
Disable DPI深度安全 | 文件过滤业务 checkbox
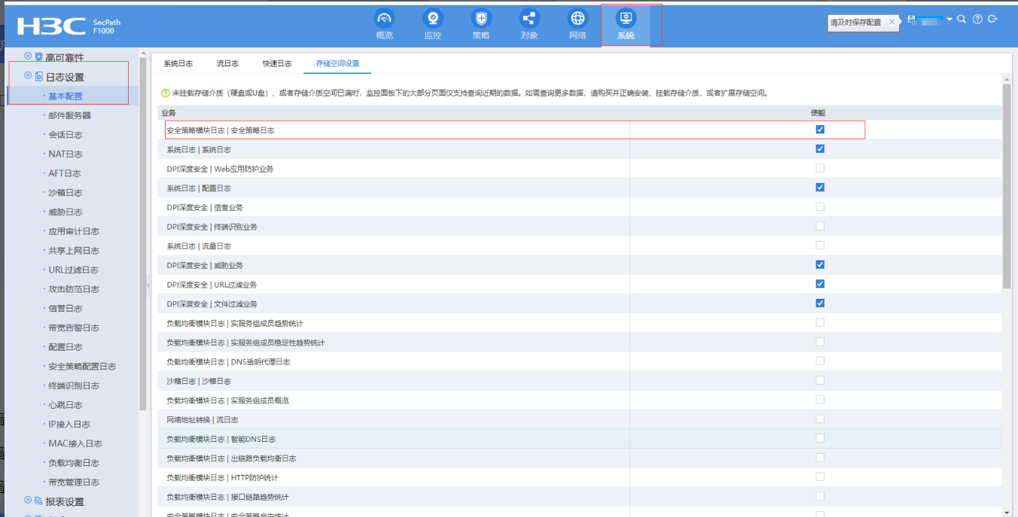coord(820,303)
